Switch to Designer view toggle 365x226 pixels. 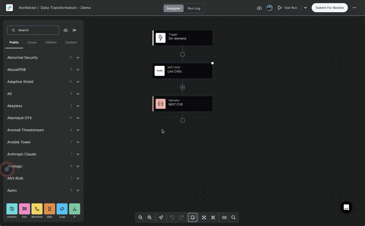[173, 8]
